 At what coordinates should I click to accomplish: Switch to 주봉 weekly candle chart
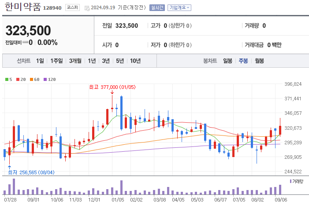(x=243, y=61)
